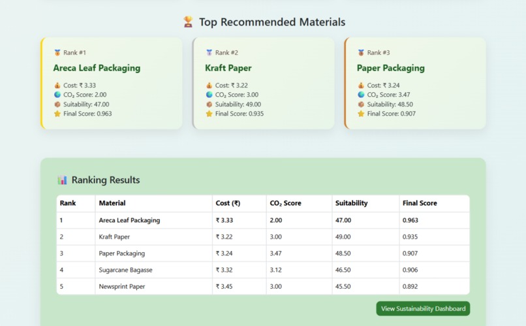Select Areca Leaf Packaging in the ranking table

click(x=129, y=220)
